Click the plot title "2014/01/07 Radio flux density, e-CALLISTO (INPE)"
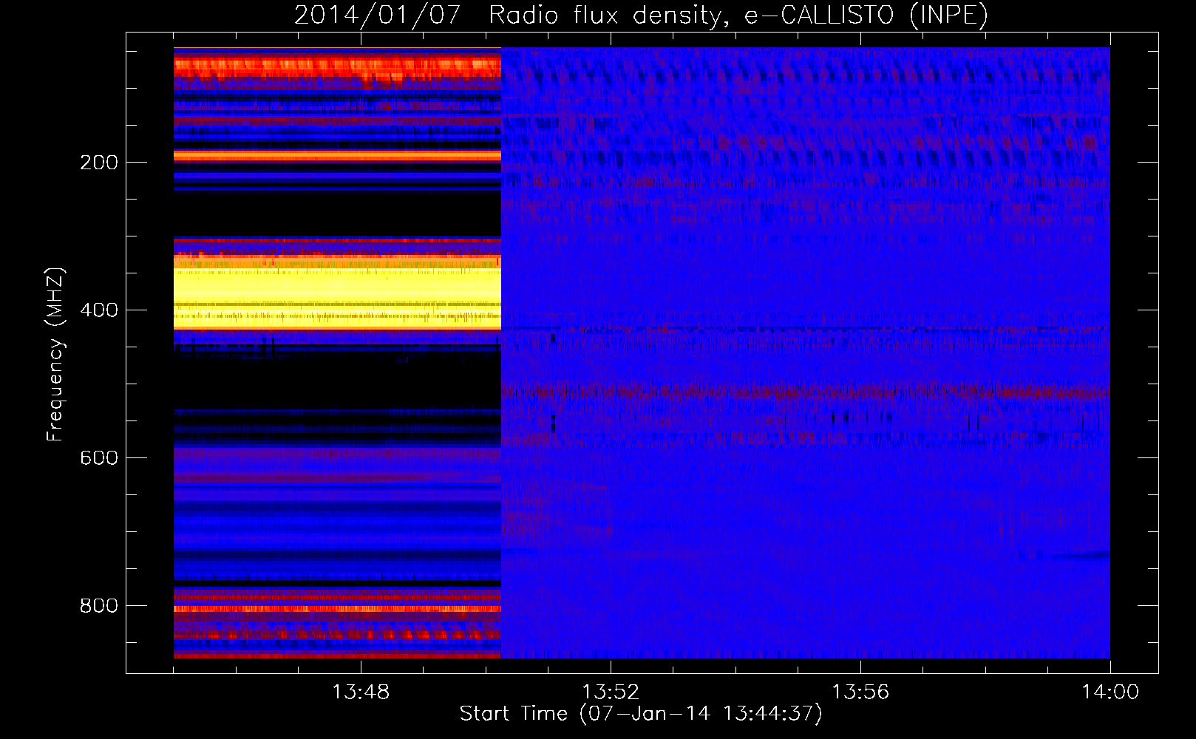This screenshot has height=739, width=1196. (x=641, y=15)
